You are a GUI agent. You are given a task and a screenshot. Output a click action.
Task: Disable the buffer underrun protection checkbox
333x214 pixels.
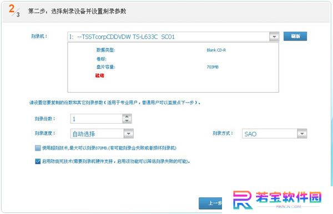click(38, 161)
